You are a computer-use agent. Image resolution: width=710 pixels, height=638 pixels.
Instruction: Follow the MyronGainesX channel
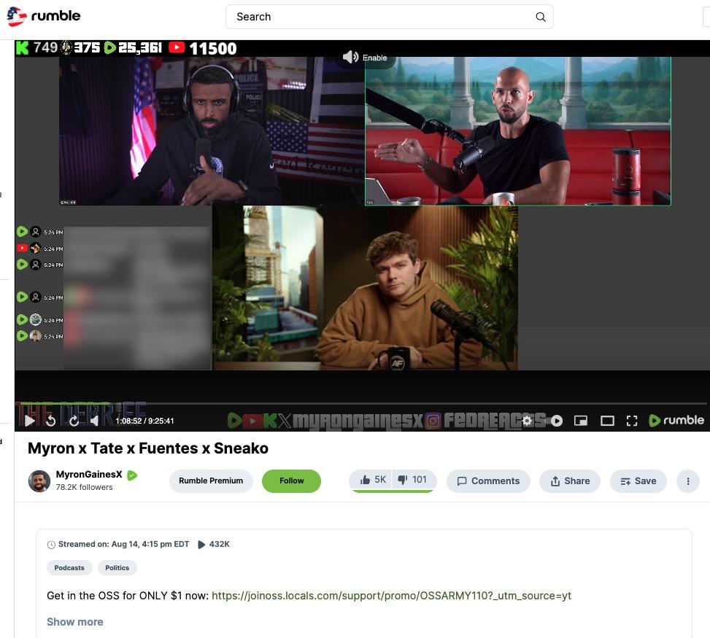coord(291,481)
